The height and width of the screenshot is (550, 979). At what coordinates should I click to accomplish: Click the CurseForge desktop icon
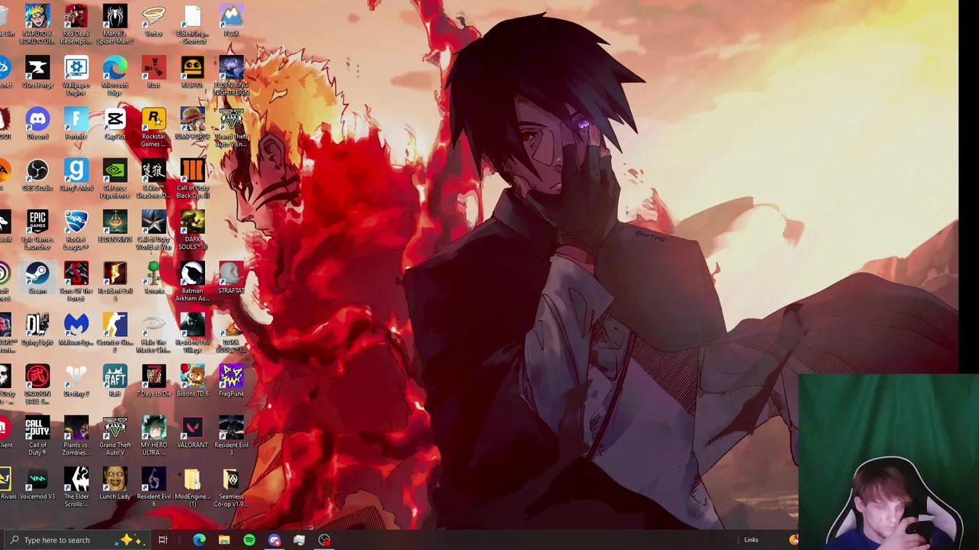[x=37, y=72]
